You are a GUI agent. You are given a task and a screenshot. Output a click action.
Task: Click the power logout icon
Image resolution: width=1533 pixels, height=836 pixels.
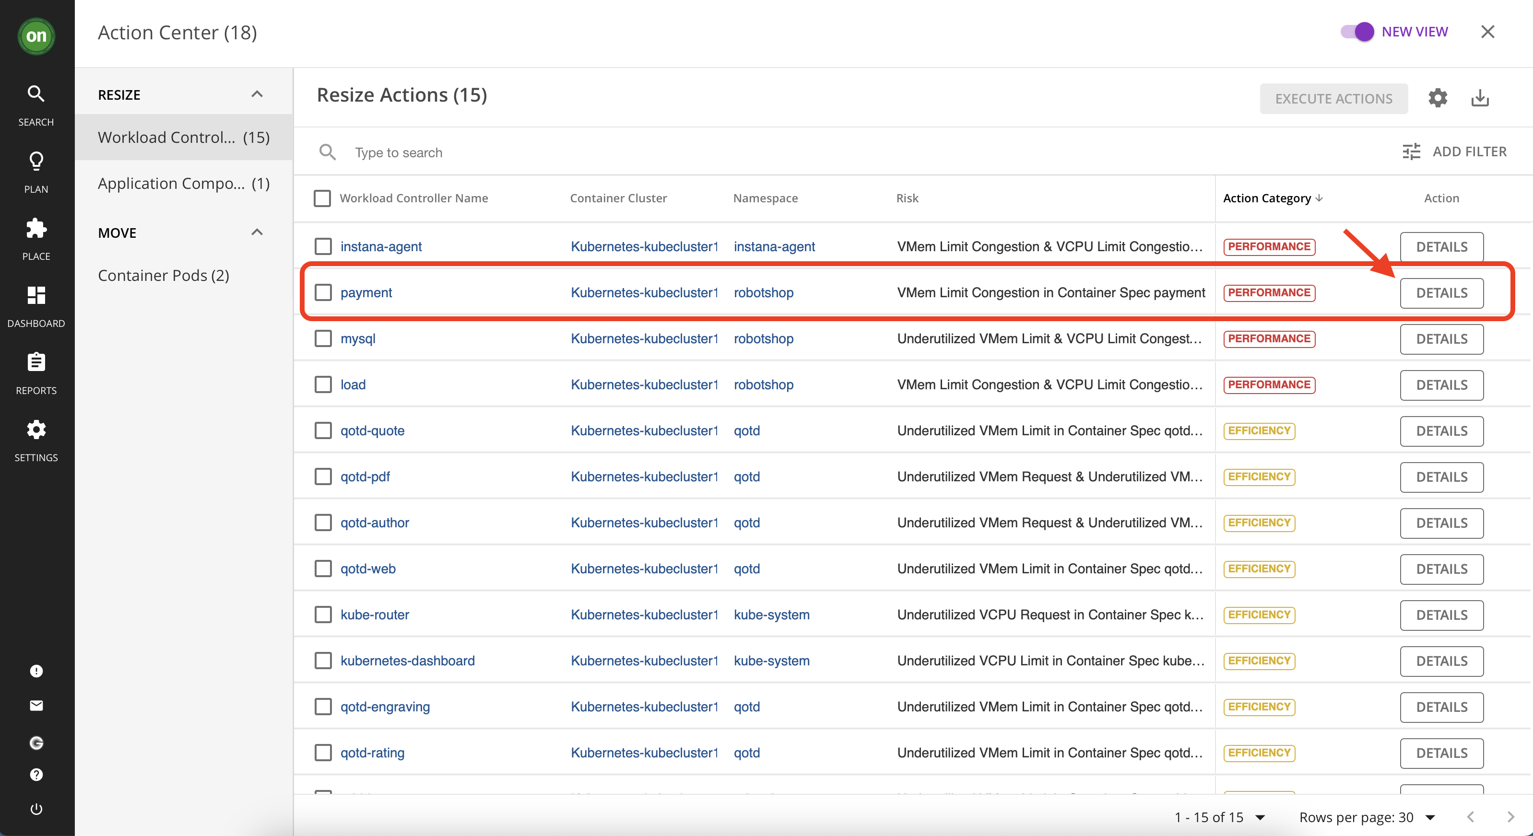36,809
